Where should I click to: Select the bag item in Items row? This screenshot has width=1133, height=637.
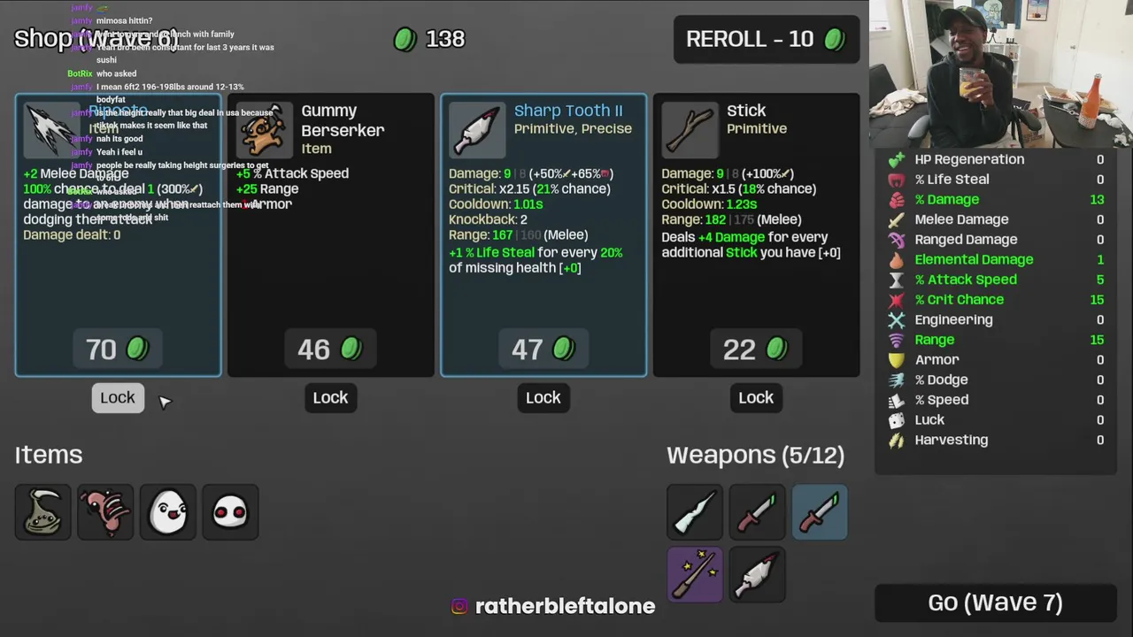point(42,511)
